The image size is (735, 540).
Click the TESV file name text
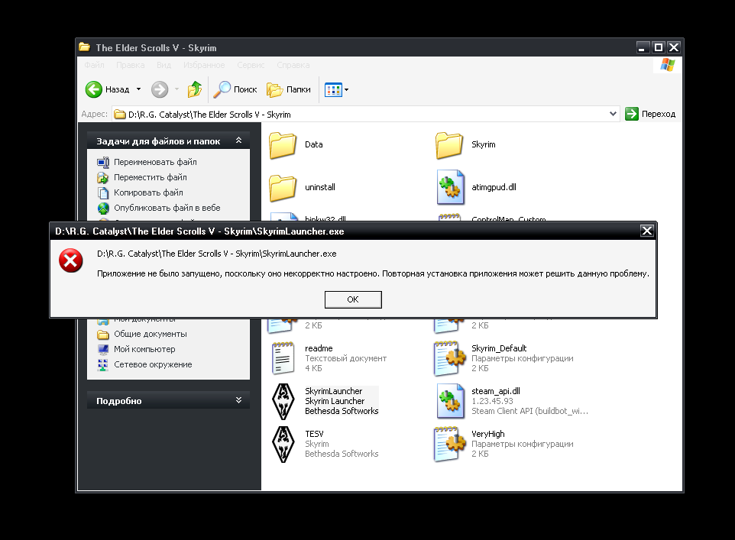pyautogui.click(x=314, y=434)
